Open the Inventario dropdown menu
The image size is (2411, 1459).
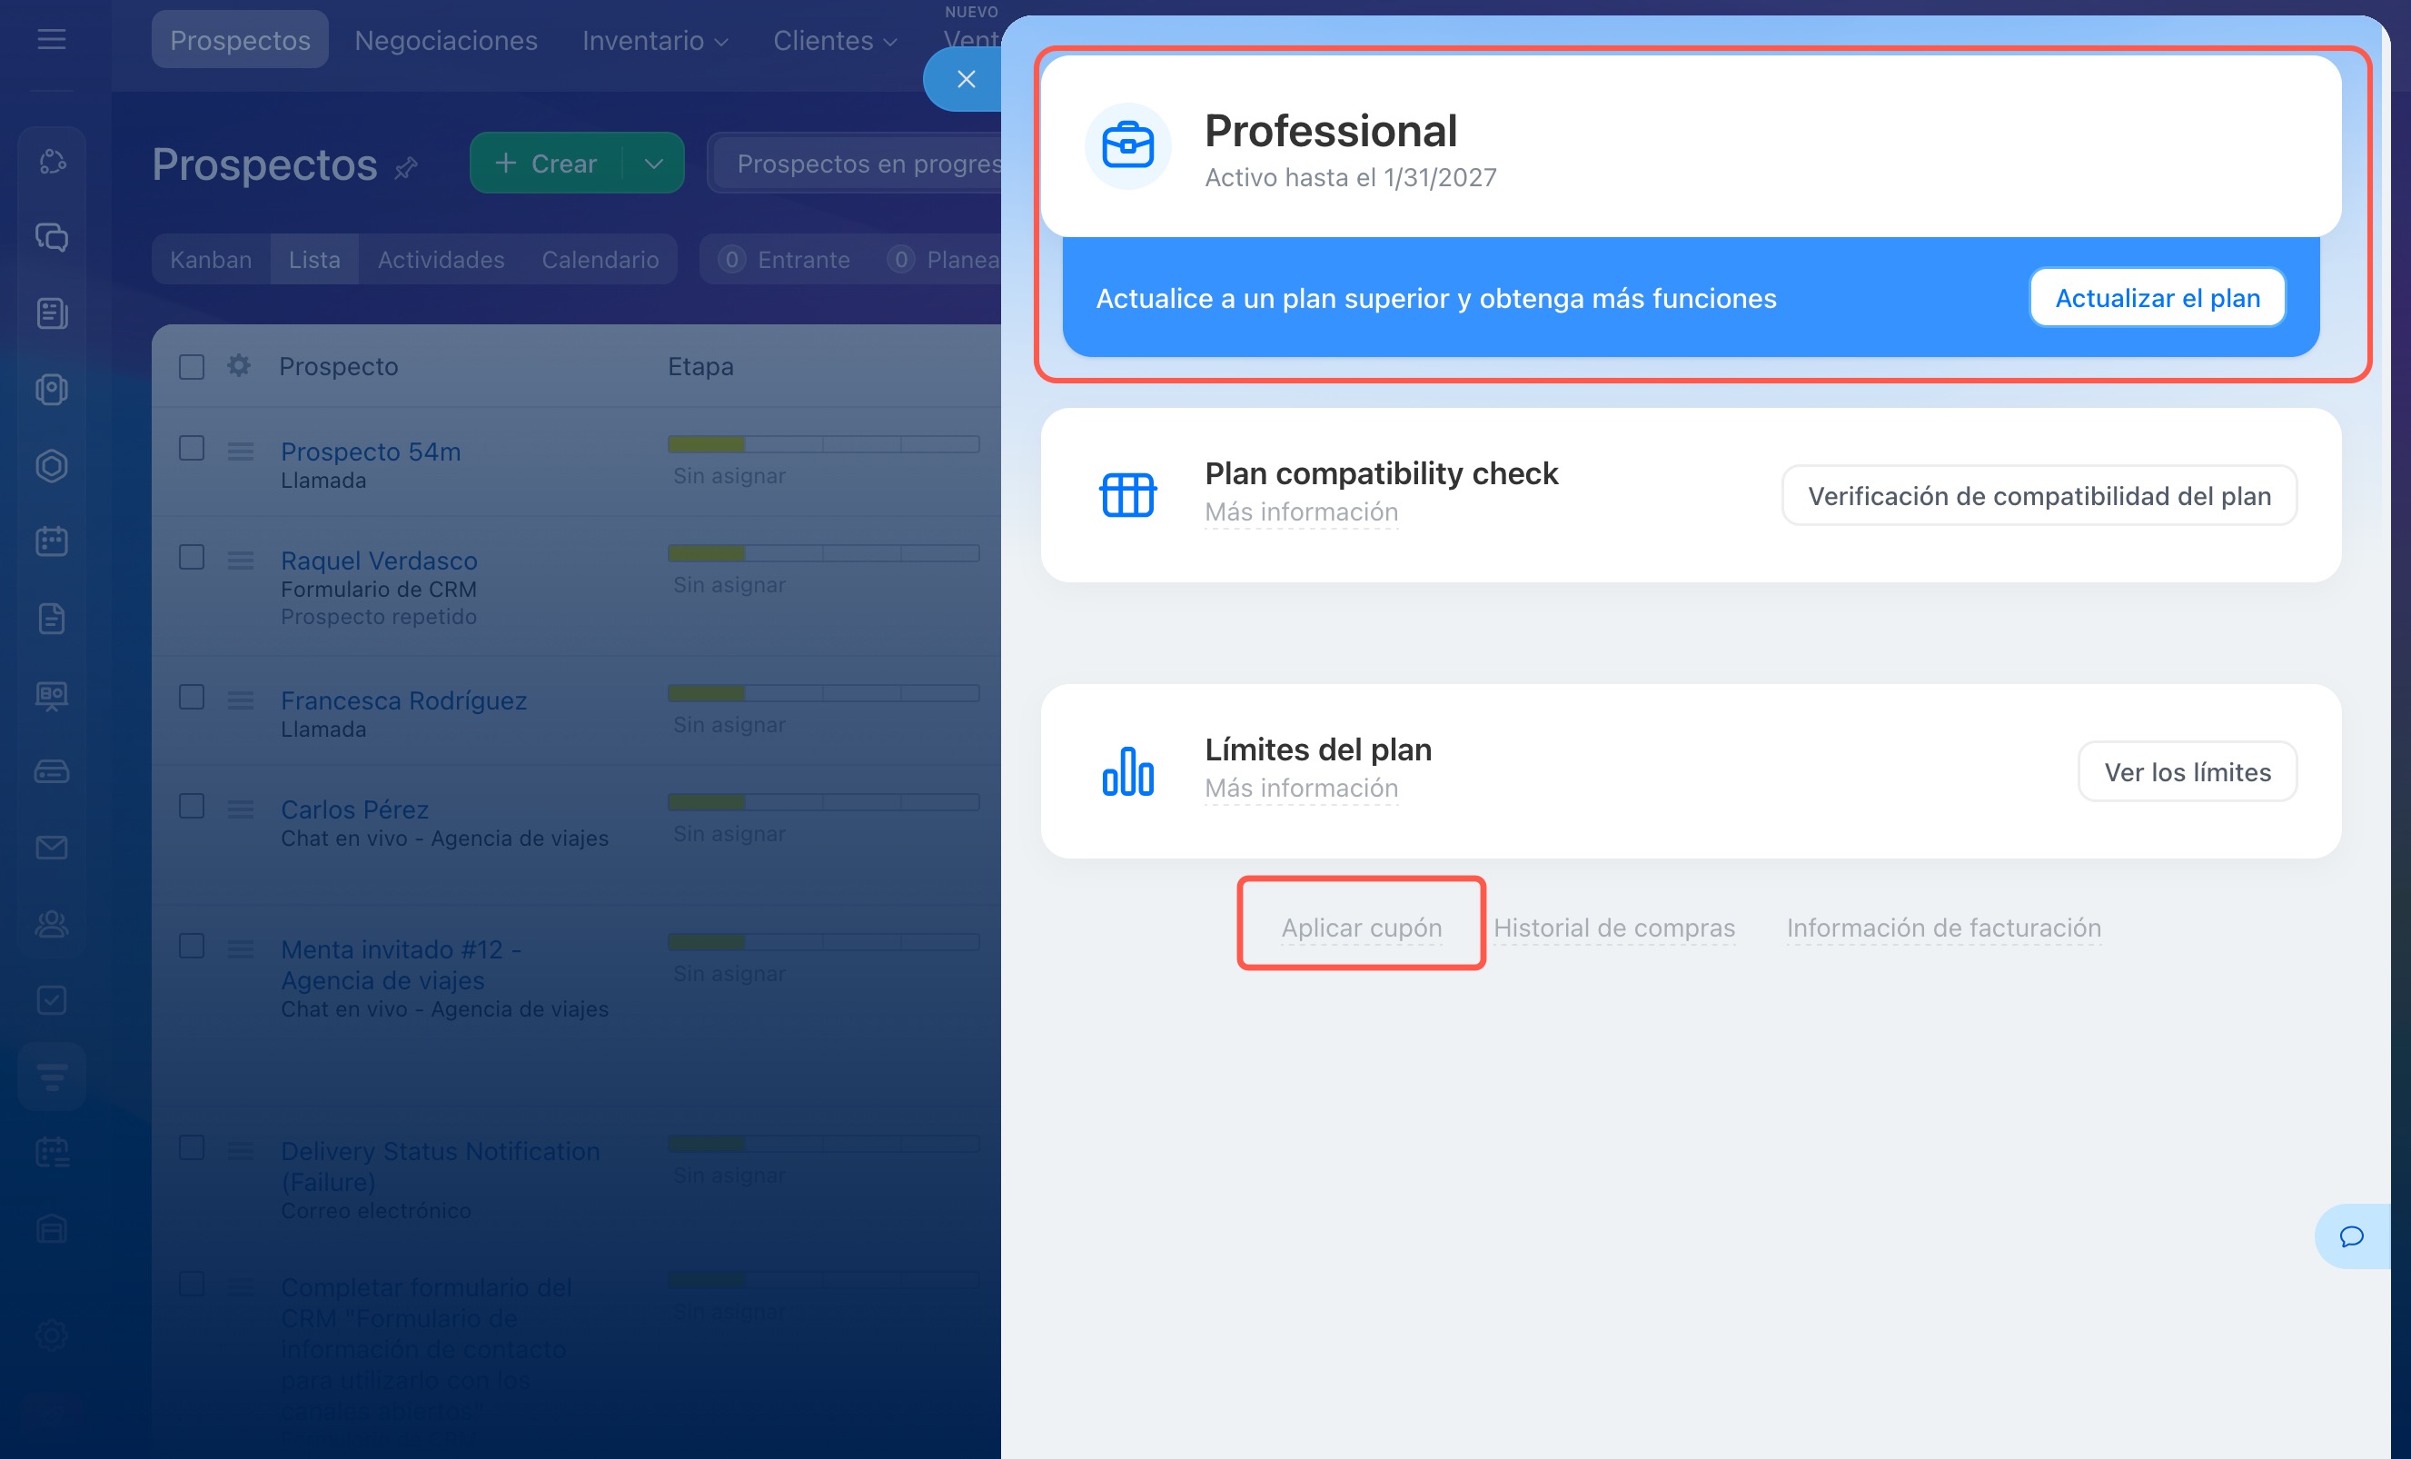pyautogui.click(x=654, y=41)
